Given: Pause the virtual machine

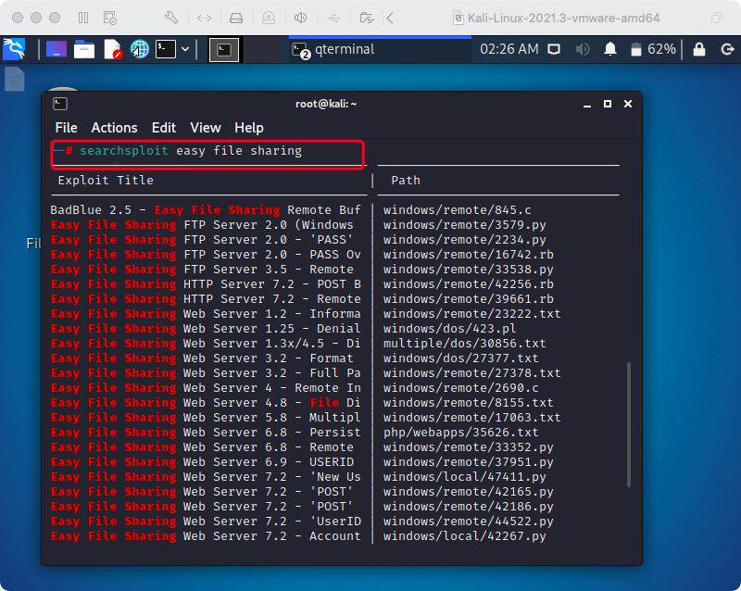Looking at the screenshot, I should pyautogui.click(x=83, y=18).
